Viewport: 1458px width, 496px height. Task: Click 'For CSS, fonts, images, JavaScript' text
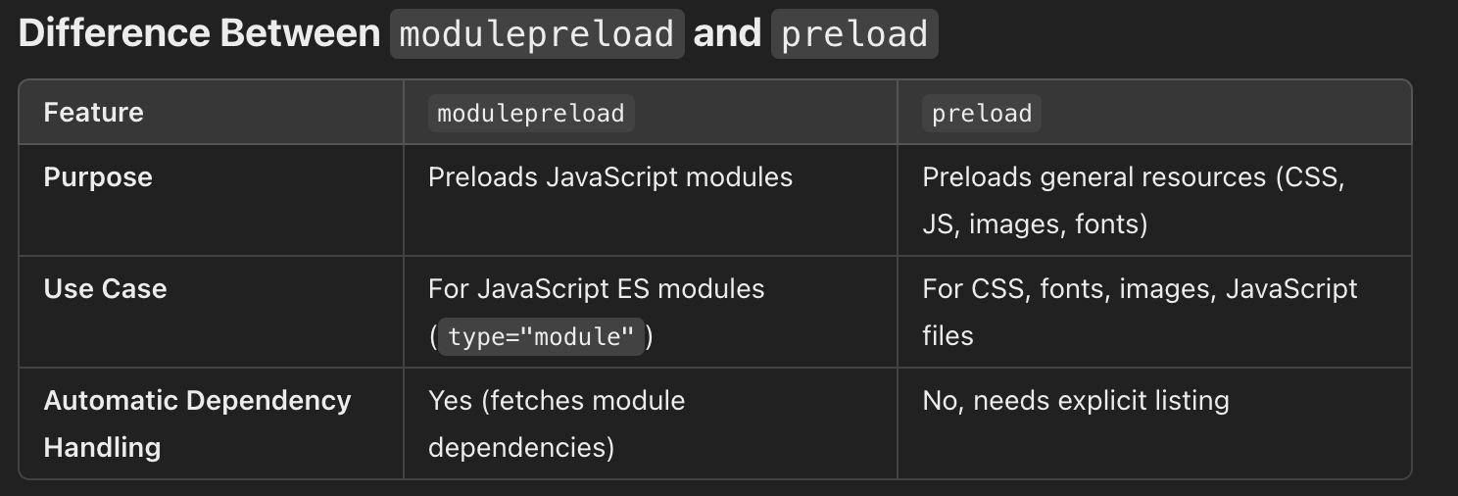1140,289
